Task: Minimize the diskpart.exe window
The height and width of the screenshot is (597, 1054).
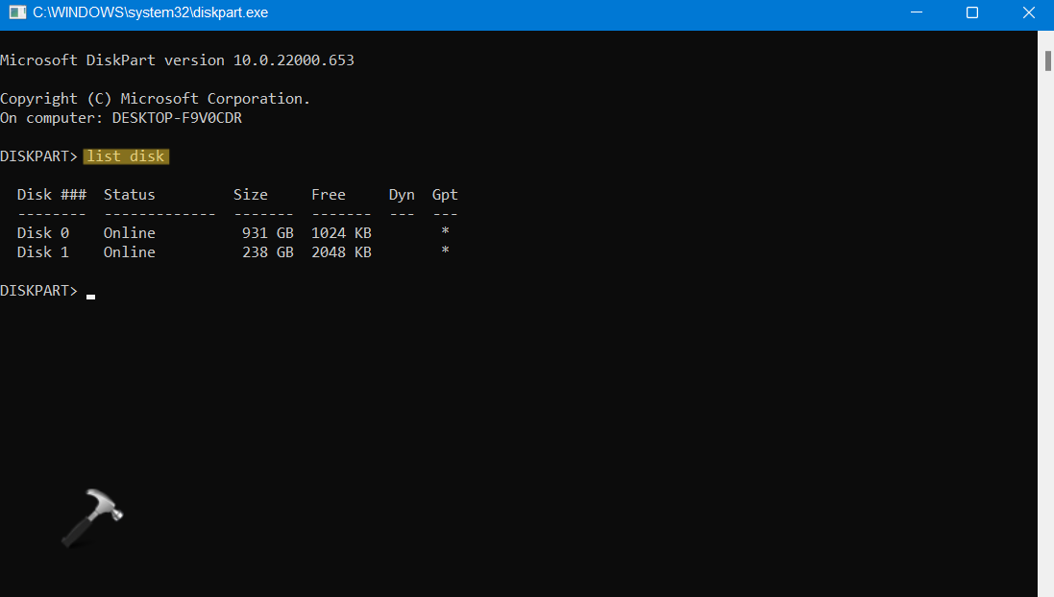Action: click(917, 12)
